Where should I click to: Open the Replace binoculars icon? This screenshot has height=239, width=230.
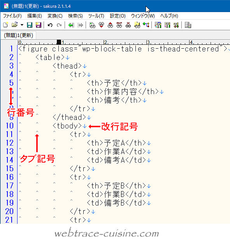coord(119,25)
